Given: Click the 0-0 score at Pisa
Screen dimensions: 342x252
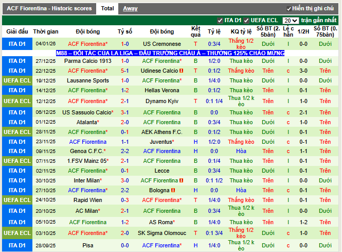Looking at the screenshot, I should click(x=125, y=245).
